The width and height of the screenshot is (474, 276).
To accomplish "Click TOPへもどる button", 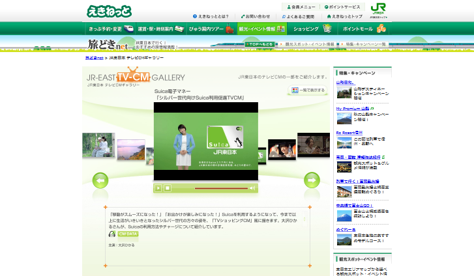I will pos(259,44).
